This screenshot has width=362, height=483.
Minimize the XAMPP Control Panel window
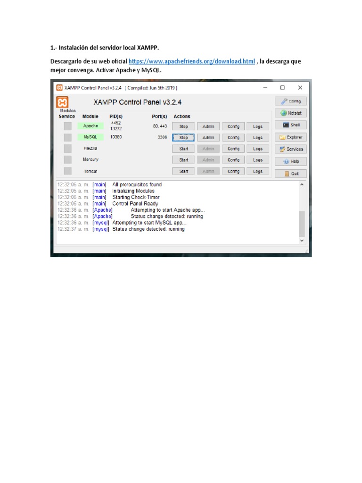pos(265,88)
